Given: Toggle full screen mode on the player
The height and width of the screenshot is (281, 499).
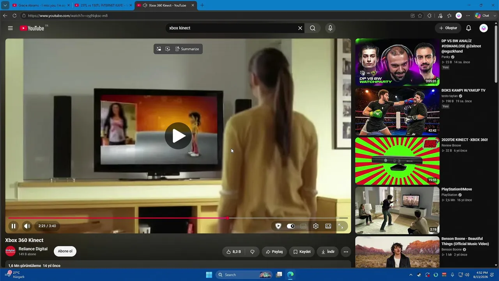Looking at the screenshot, I should (341, 226).
